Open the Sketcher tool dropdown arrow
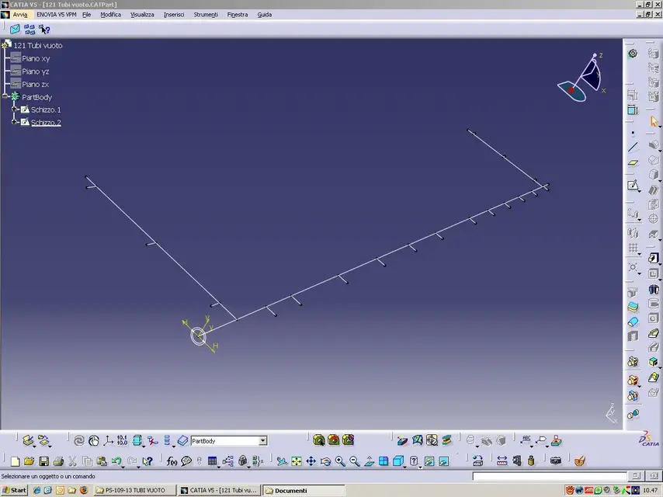Screen dimensions: 663x497 pos(640,192)
